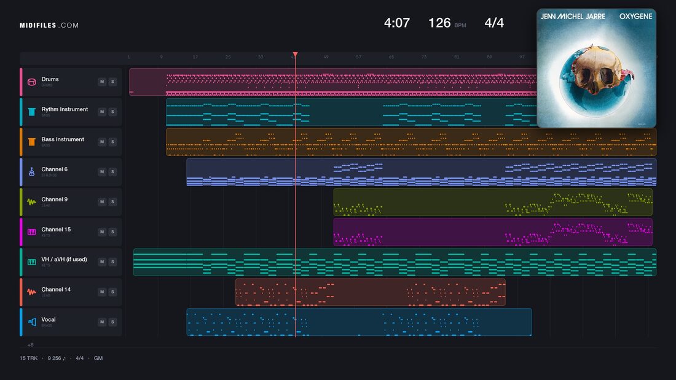Click the Bass Instrument track name
The height and width of the screenshot is (380, 676).
point(63,139)
